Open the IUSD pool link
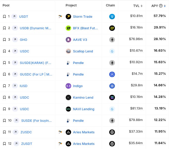Image resolution: width=169 pixels, height=149 pixels. (x=23, y=86)
